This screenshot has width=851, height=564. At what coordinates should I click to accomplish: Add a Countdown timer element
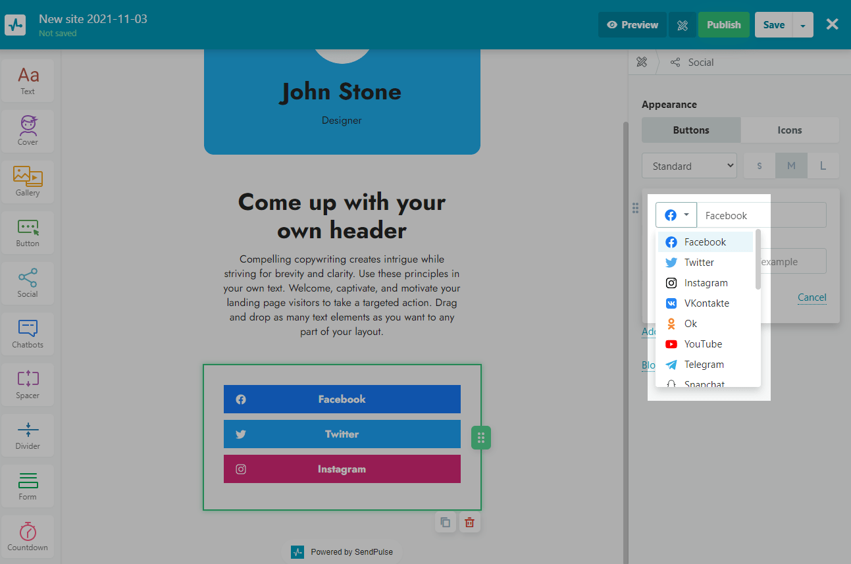click(28, 536)
